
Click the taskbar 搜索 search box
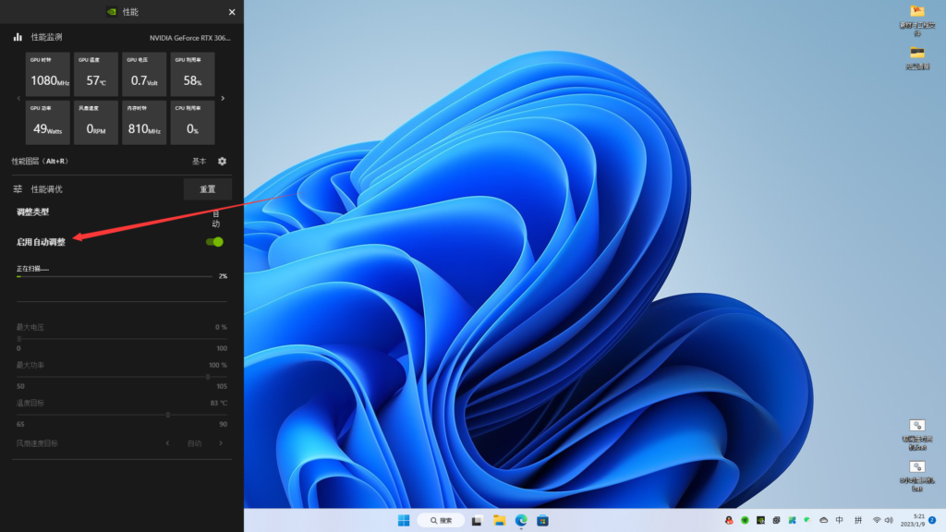tap(441, 520)
